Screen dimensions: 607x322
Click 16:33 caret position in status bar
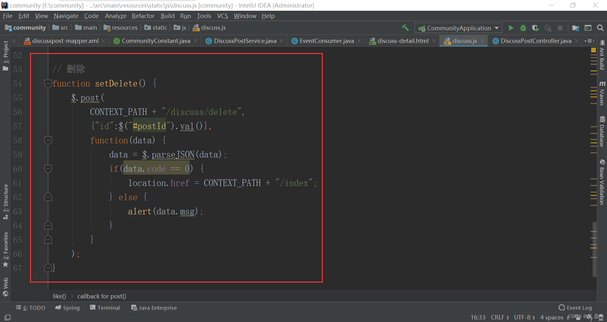pyautogui.click(x=478, y=317)
